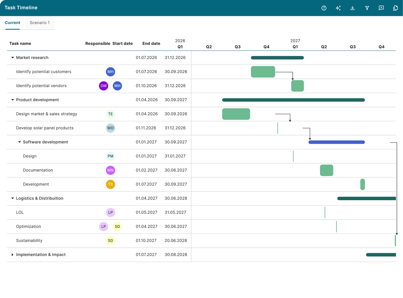Click the help question mark icon
Image resolution: width=403 pixels, height=298 pixels.
point(324,8)
